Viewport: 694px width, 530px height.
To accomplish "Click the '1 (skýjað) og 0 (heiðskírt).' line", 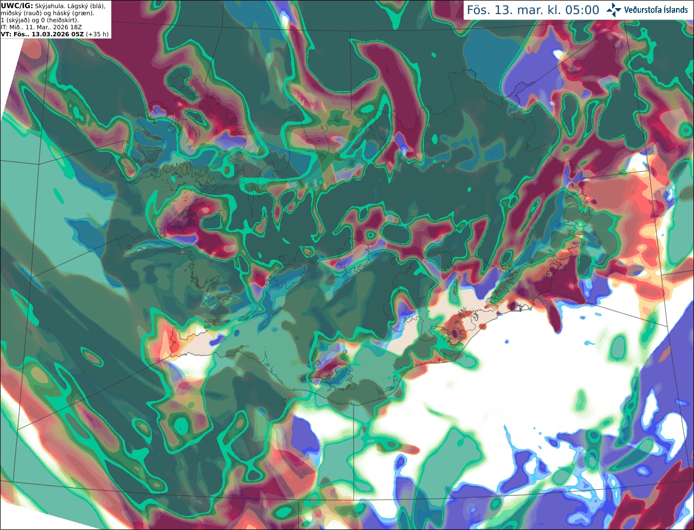I will click(x=40, y=20).
